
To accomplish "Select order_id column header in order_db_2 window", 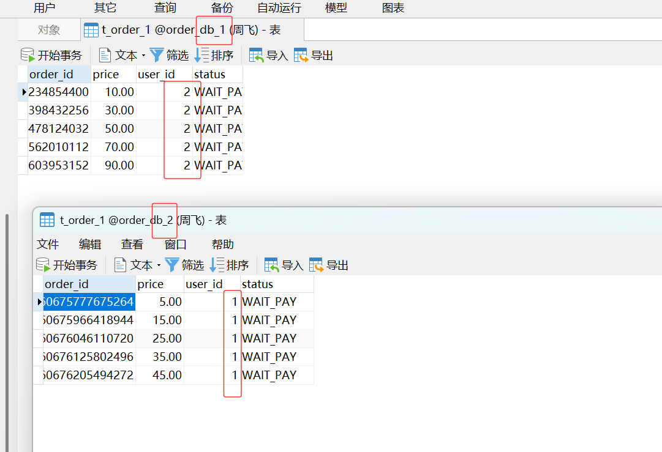I will [89, 284].
